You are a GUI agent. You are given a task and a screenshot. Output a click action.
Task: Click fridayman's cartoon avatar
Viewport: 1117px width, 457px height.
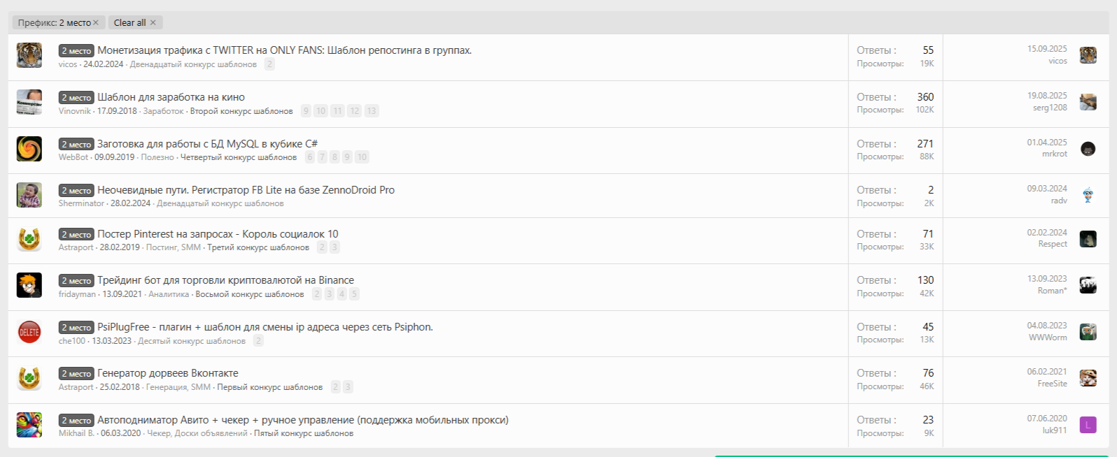[29, 285]
